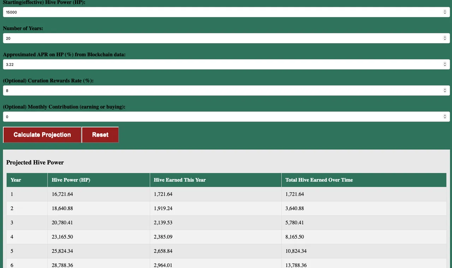This screenshot has width=452, height=268.
Task: Click the 'Year' column header
Action: click(x=27, y=180)
